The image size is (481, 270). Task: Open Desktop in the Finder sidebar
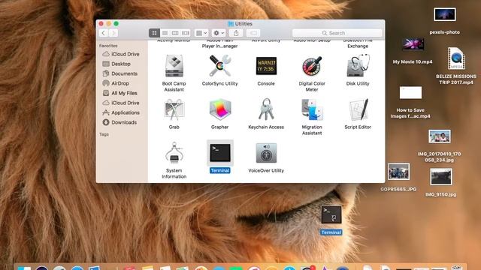click(x=122, y=64)
